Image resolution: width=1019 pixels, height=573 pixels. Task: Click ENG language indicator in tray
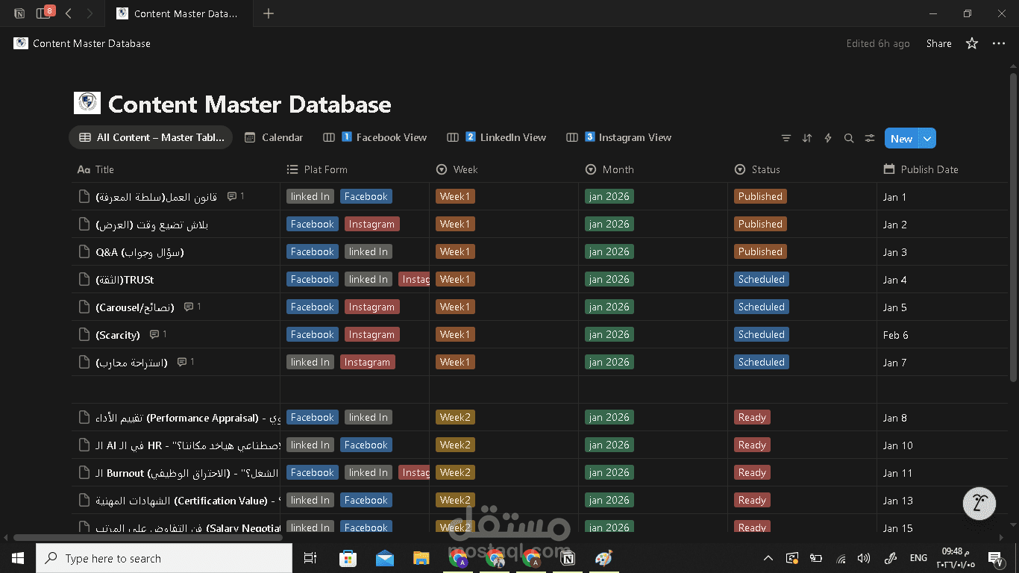point(918,558)
